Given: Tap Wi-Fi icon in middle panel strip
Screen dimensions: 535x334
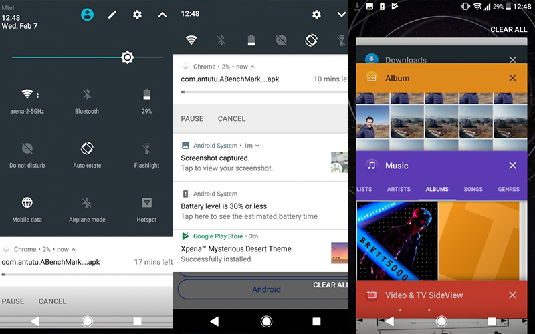Looking at the screenshot, I should (x=191, y=40).
